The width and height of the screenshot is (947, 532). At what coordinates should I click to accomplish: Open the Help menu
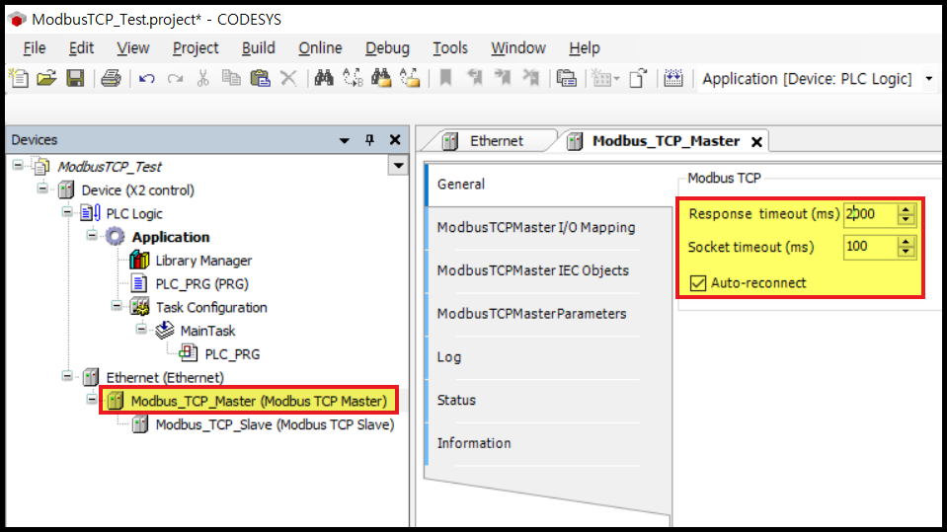coord(584,48)
